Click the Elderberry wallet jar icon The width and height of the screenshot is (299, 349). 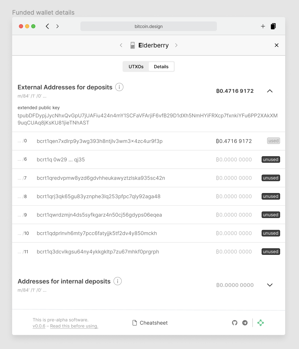pos(132,45)
